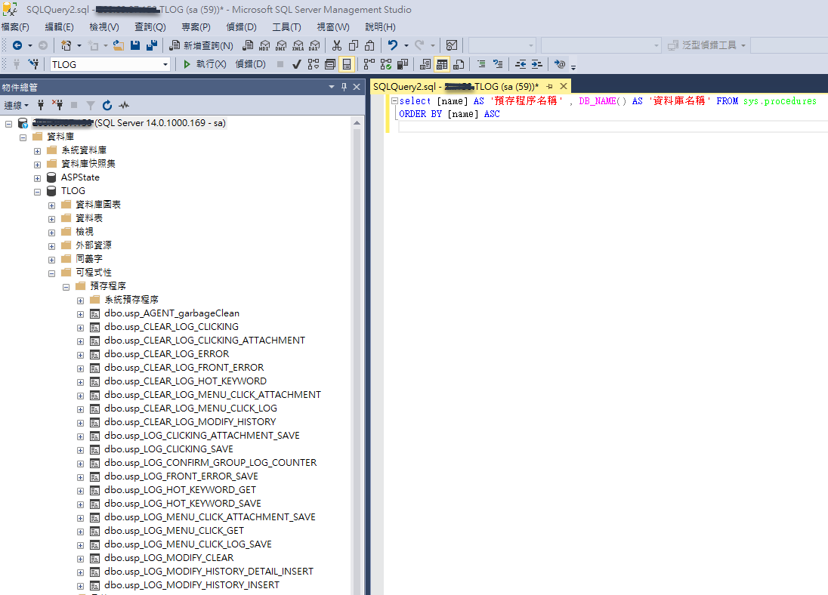Click the Specify Template Parameter Values icon
The height and width of the screenshot is (595, 828).
560,64
